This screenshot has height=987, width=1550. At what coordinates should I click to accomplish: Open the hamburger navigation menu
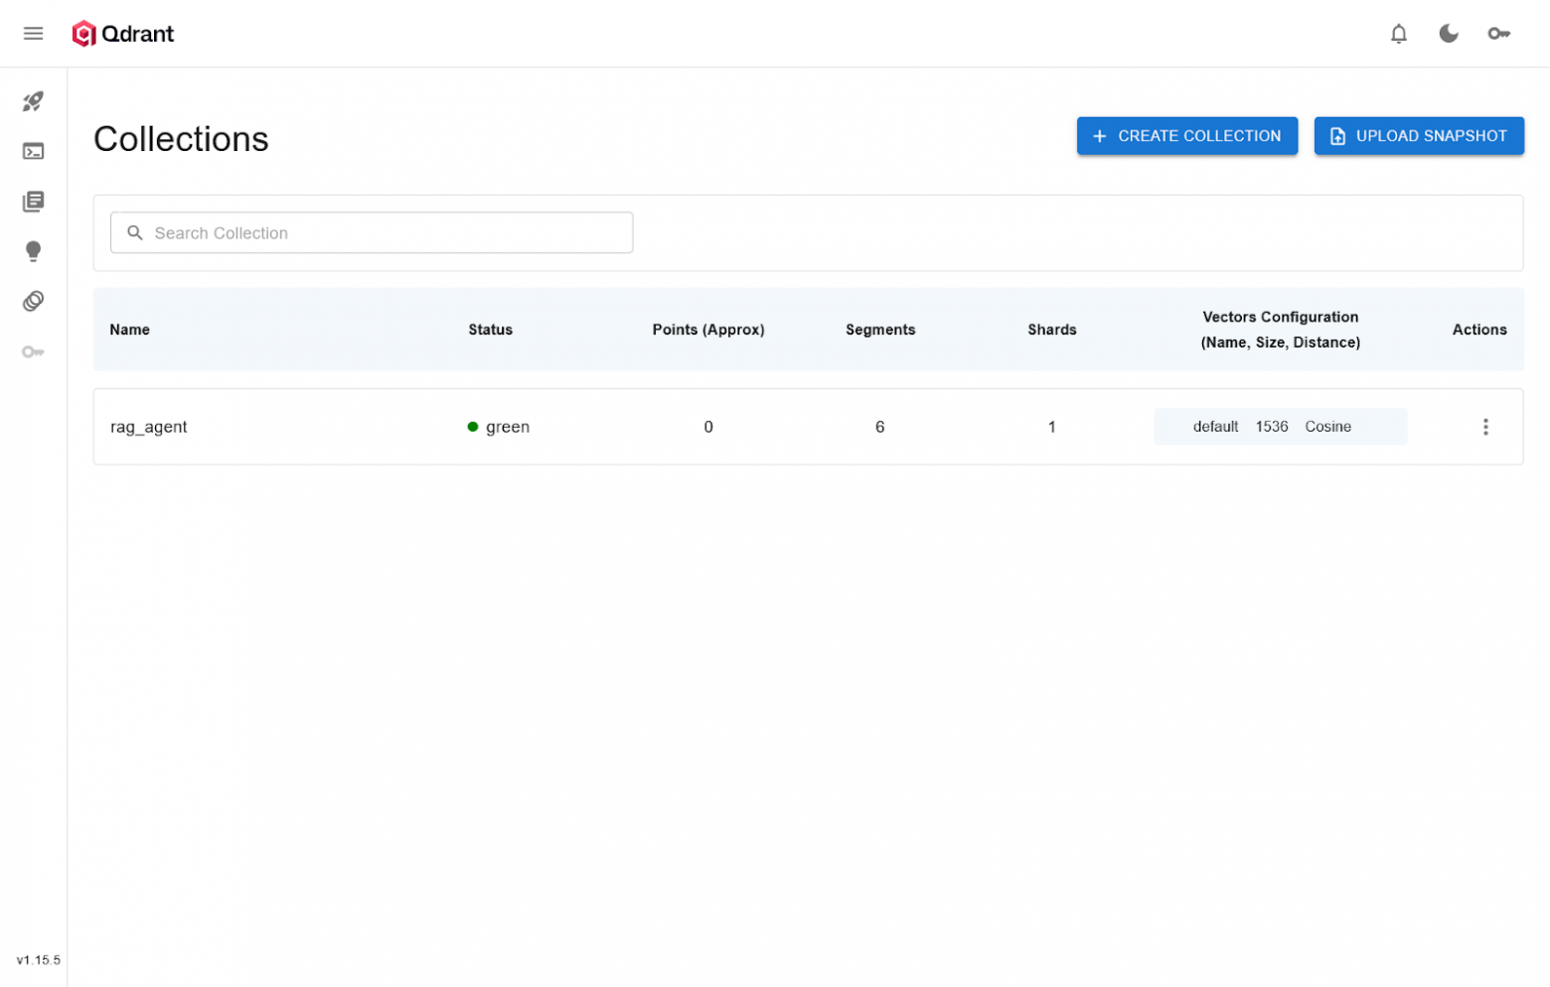(33, 34)
